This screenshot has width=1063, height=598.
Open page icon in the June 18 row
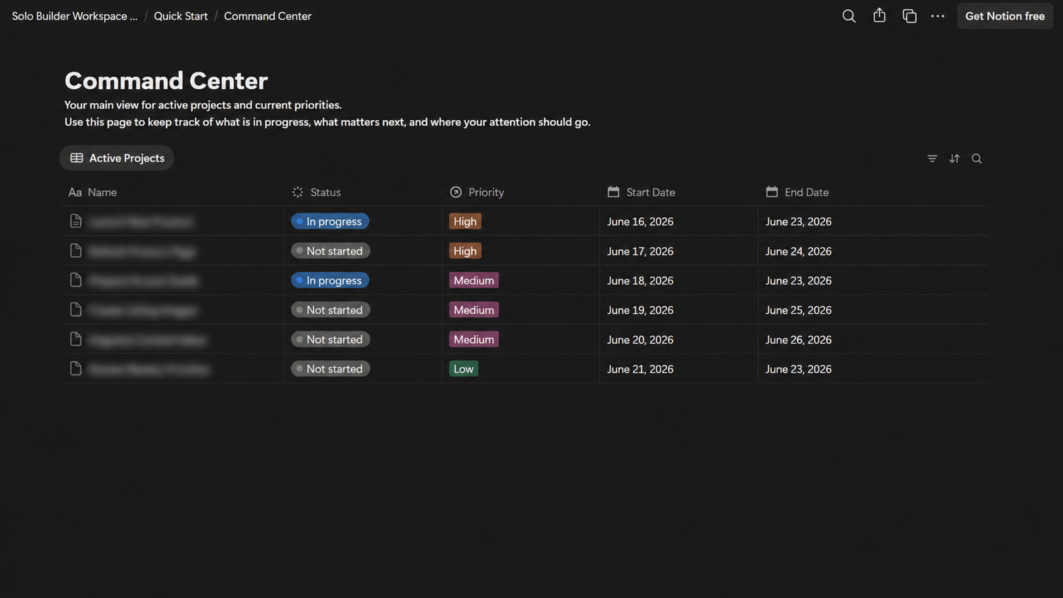pos(76,280)
